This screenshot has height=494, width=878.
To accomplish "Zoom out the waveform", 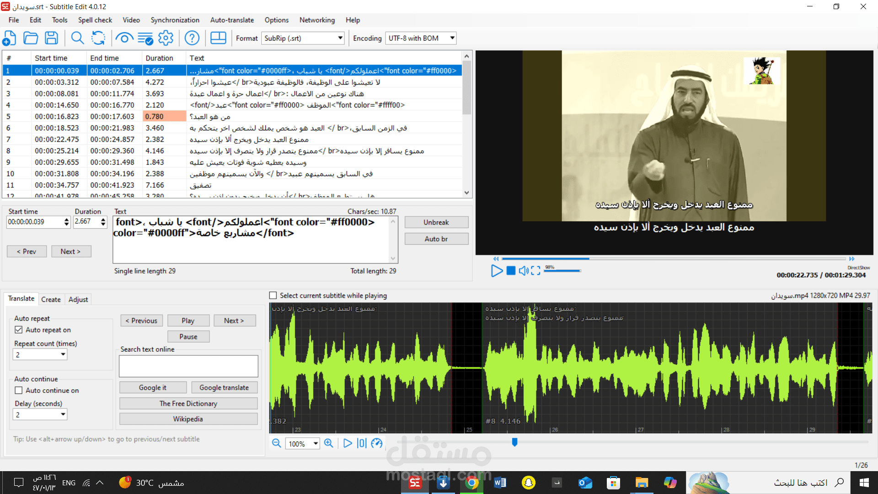I will click(x=276, y=443).
